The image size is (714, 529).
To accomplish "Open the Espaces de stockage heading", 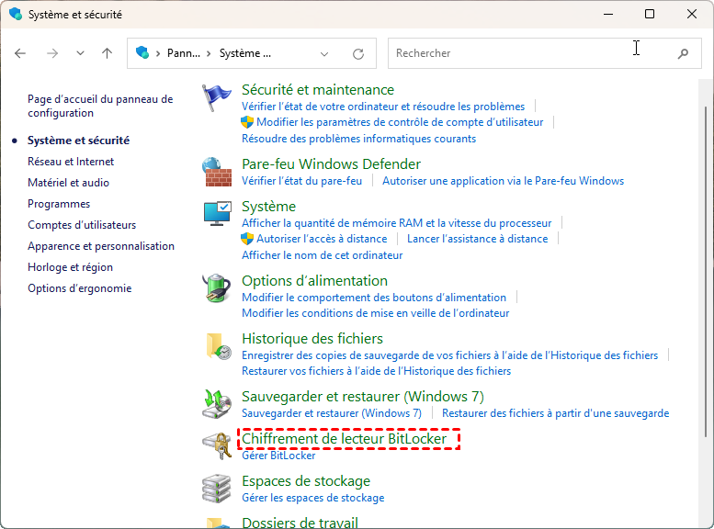I will click(x=306, y=480).
